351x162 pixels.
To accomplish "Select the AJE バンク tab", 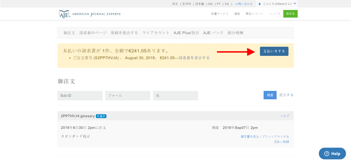I will pyautogui.click(x=214, y=33).
